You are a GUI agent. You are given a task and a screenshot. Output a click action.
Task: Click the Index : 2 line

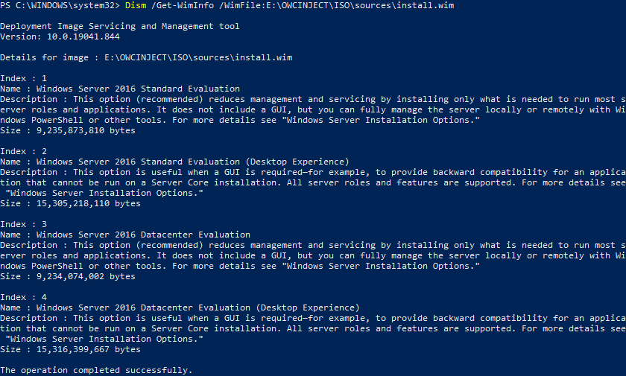tap(24, 151)
